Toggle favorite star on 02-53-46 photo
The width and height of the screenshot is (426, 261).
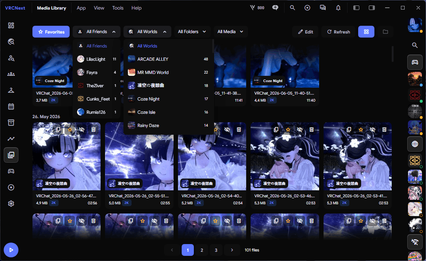[x=288, y=130]
